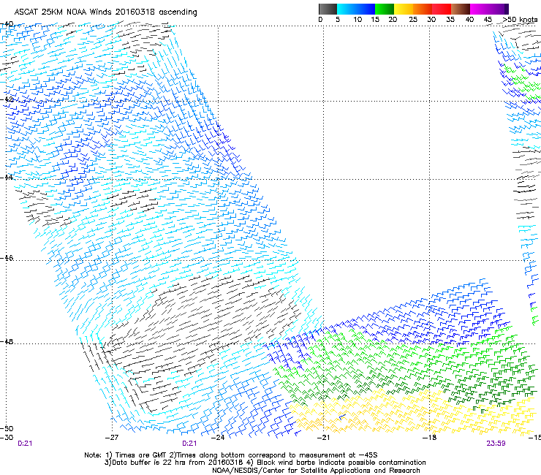Click the longitude label '-27'
The height and width of the screenshot is (475, 541).
pyautogui.click(x=112, y=438)
